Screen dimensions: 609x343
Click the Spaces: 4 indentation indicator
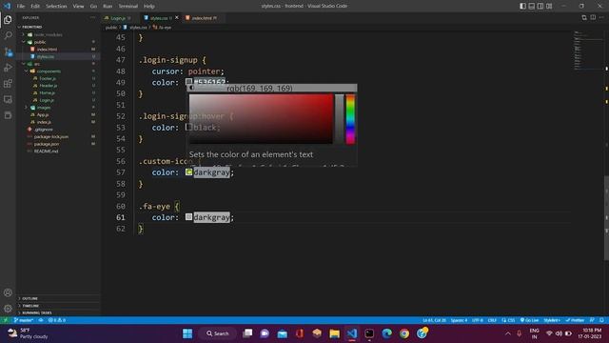tap(459, 320)
